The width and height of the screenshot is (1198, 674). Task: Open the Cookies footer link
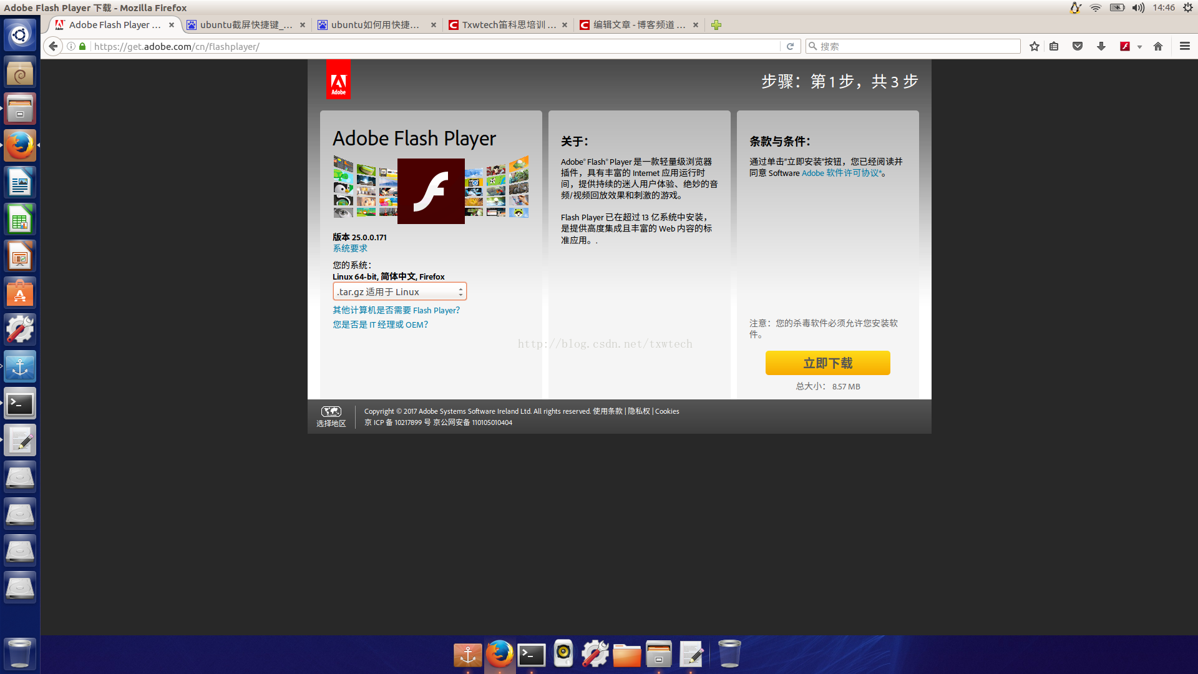[667, 411]
